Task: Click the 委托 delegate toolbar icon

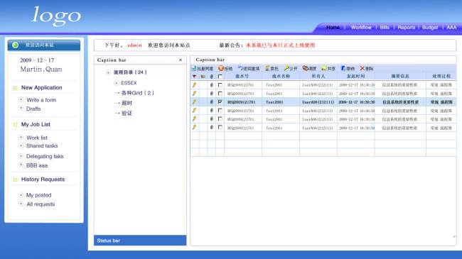Action: click(x=267, y=68)
